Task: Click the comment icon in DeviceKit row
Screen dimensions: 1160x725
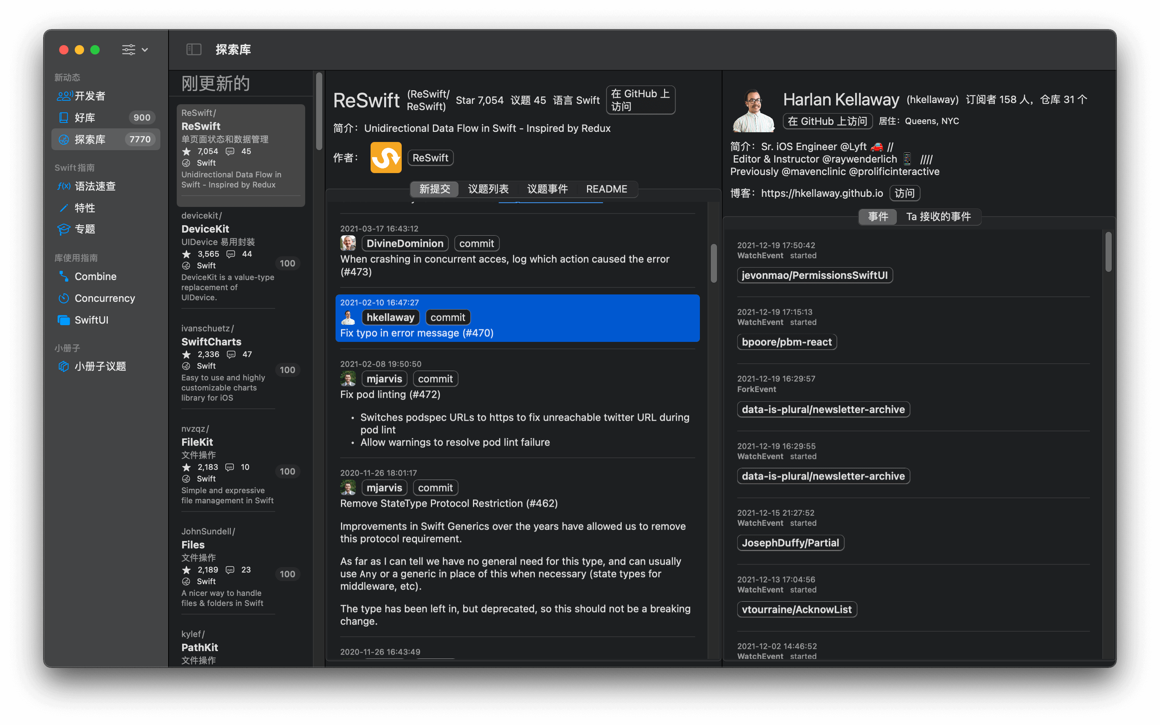Action: tap(231, 254)
